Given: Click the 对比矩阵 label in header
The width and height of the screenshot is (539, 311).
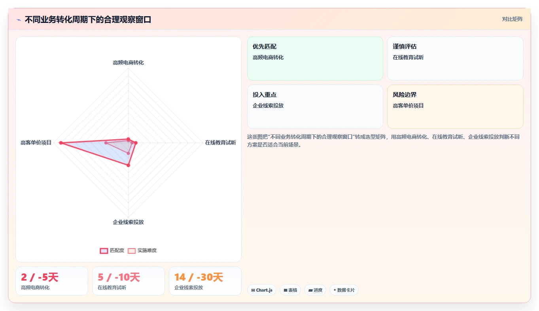Looking at the screenshot, I should pos(512,19).
